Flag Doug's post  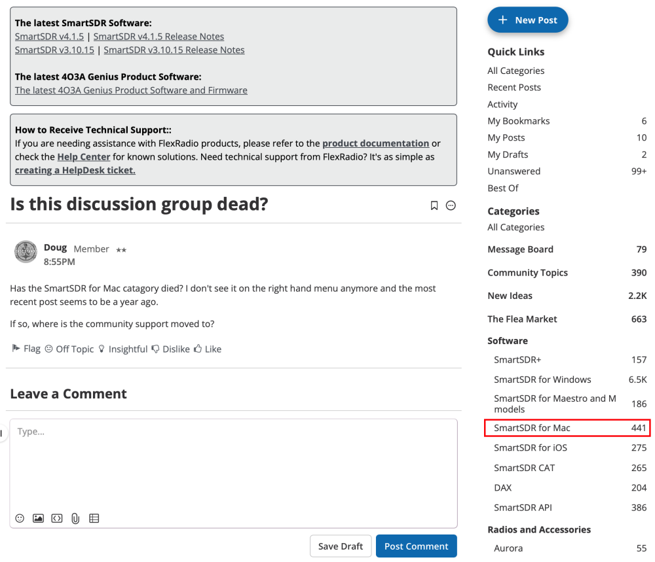click(x=26, y=349)
